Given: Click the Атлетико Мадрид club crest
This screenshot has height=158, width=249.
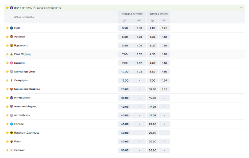Looking at the screenshot, I should [x=11, y=106].
